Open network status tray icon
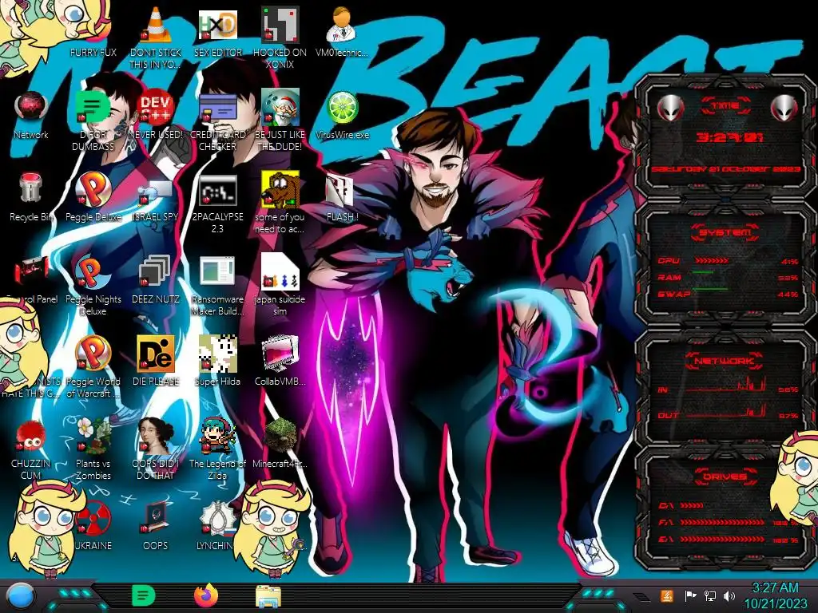The height and width of the screenshot is (613, 818). [x=710, y=595]
